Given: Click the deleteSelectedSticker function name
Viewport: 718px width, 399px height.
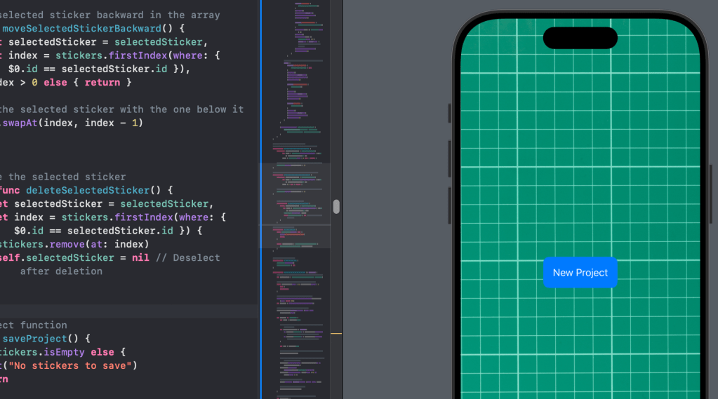Looking at the screenshot, I should pyautogui.click(x=88, y=190).
